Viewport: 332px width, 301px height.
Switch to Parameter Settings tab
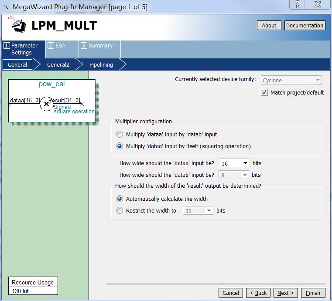[23, 49]
